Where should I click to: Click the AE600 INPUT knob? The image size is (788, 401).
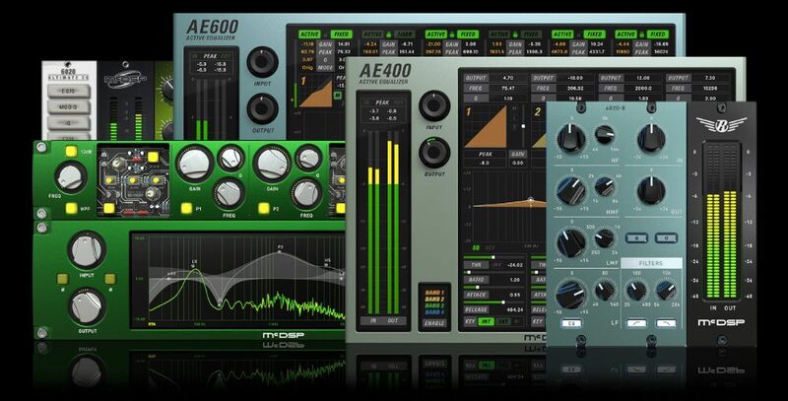pyautogui.click(x=262, y=62)
